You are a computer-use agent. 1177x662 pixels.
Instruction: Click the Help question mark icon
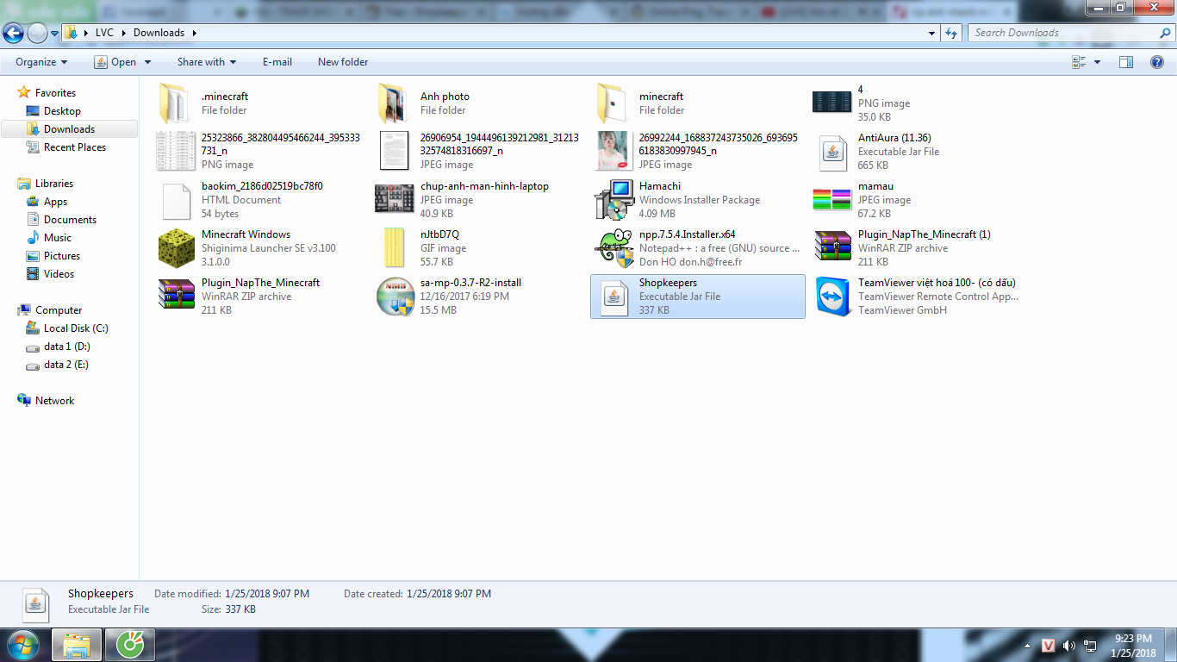(1158, 62)
